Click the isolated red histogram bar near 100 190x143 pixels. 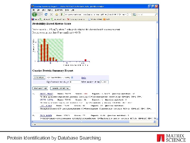tap(85, 60)
